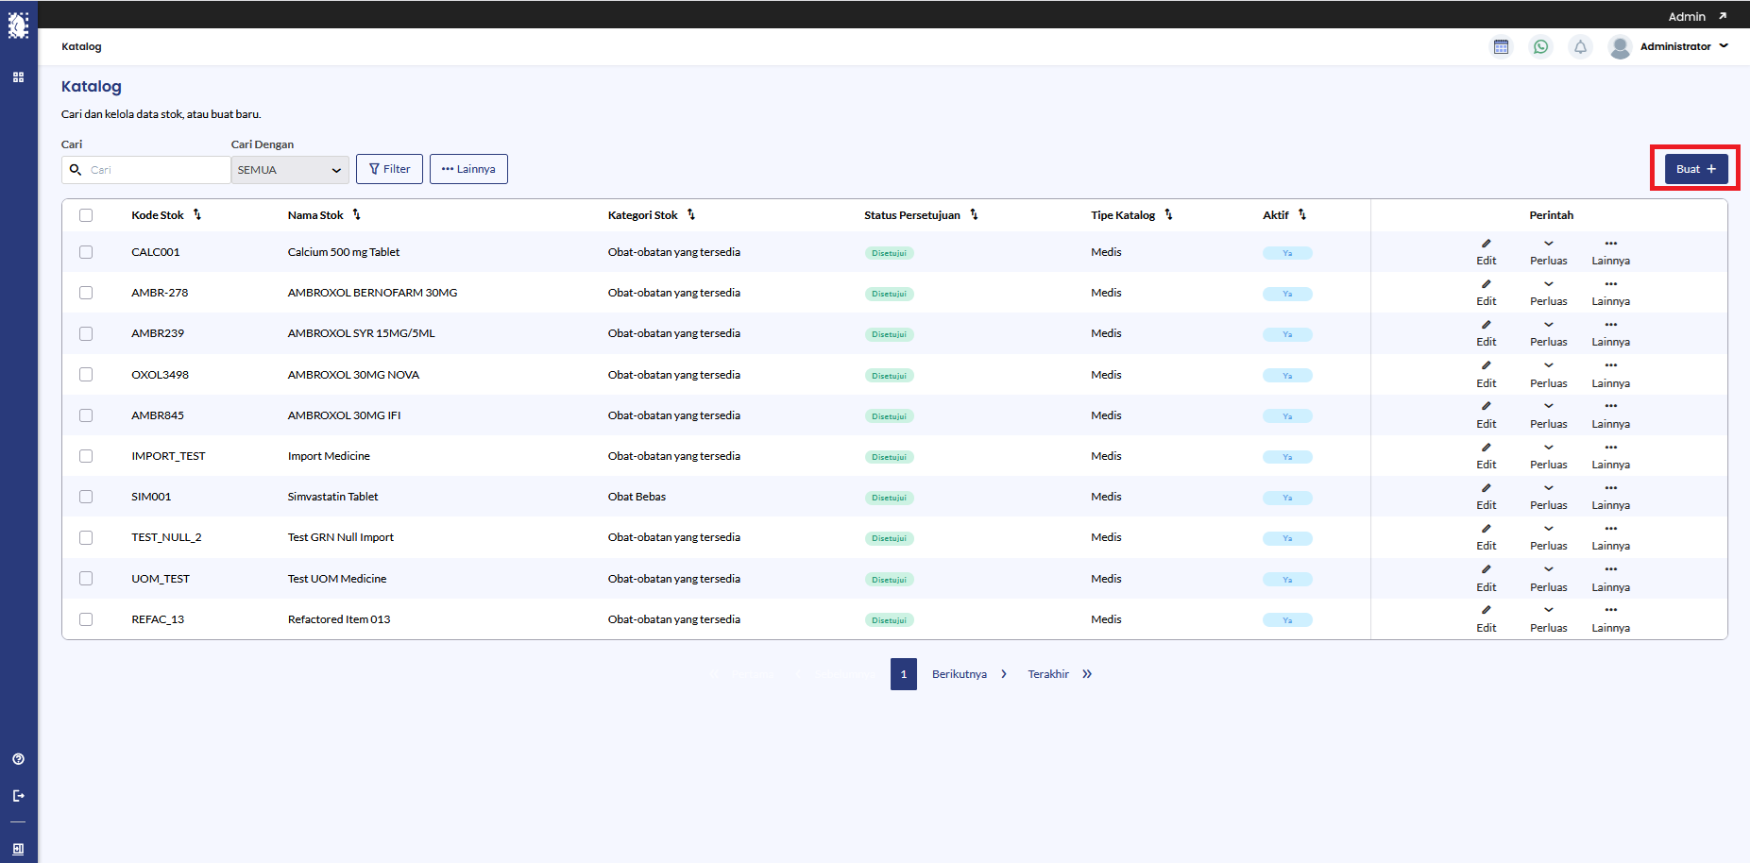
Task: Check the AMBR-278 row checkbox
Action: tap(86, 293)
